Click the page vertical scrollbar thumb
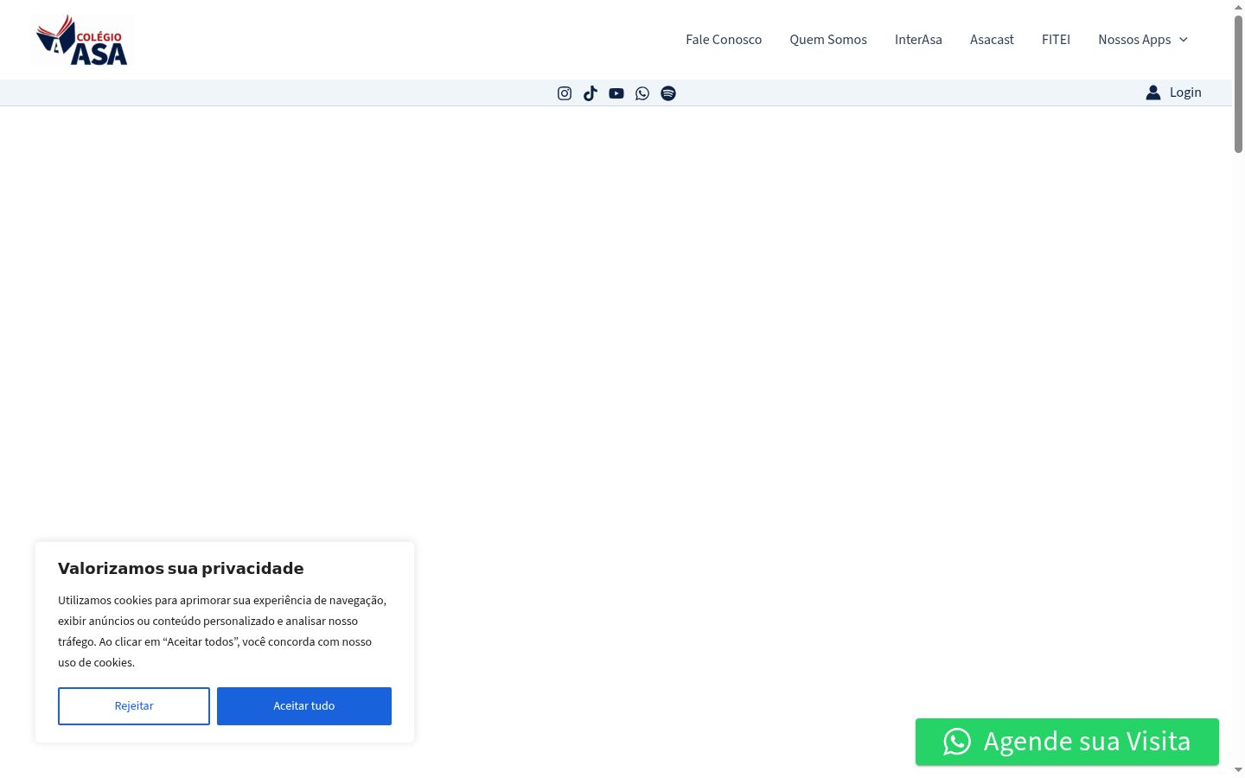1245x778 pixels. tap(1238, 84)
